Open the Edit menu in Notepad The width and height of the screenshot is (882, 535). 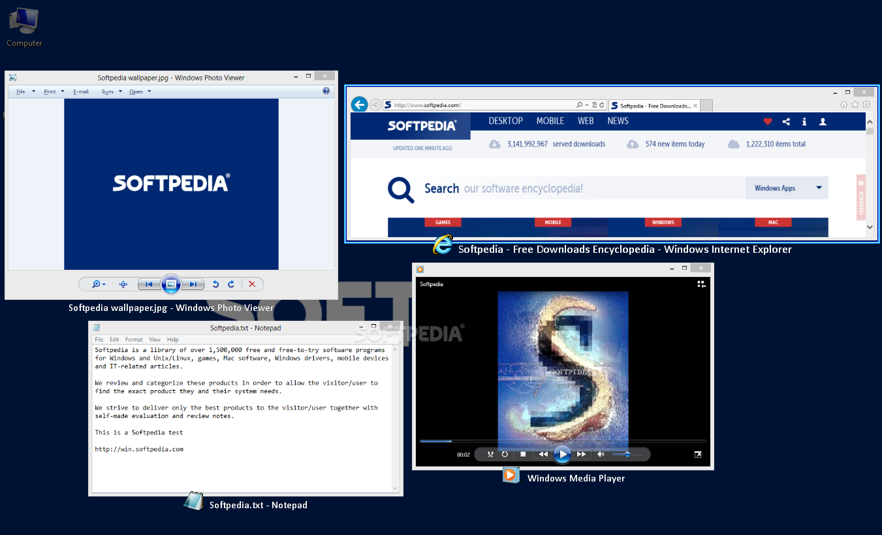point(114,340)
